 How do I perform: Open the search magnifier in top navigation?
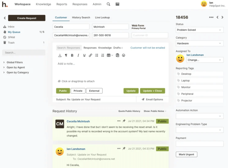click(x=108, y=4)
